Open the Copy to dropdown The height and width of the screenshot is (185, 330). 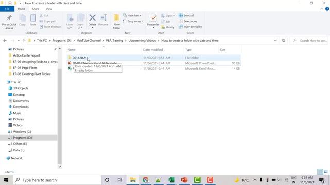pos(80,22)
